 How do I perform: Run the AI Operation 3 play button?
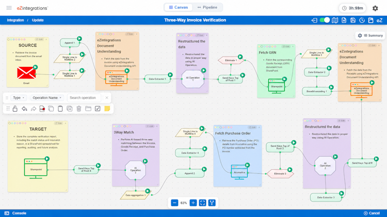tap(145, 161)
